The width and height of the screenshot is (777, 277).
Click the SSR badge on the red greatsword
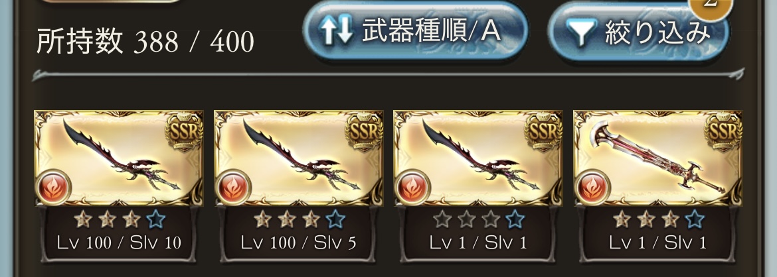pyautogui.click(x=723, y=131)
